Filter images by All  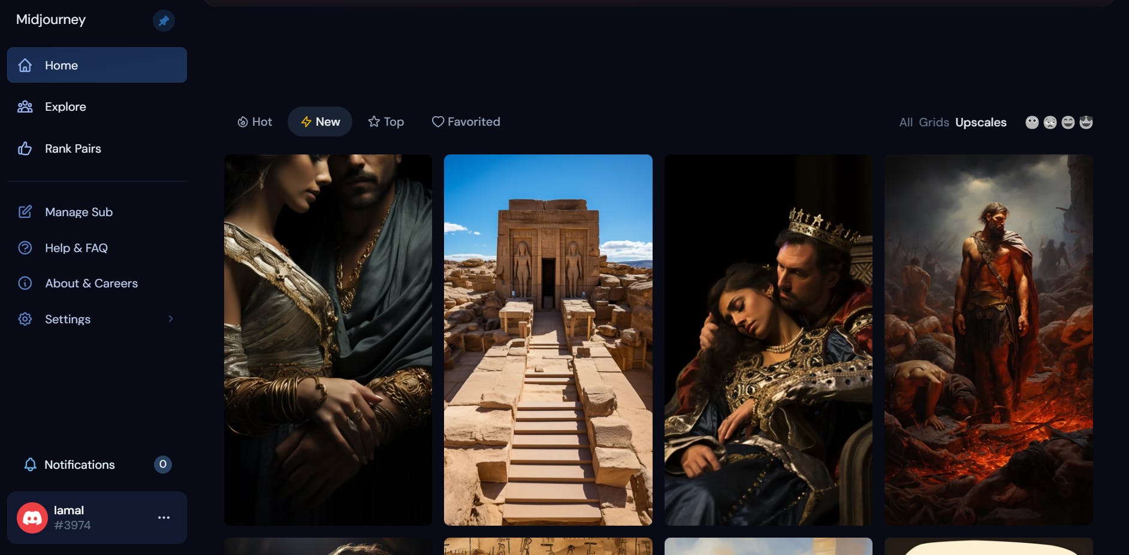tap(906, 123)
